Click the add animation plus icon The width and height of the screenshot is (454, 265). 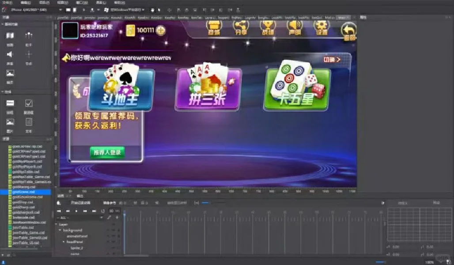tap(117, 217)
